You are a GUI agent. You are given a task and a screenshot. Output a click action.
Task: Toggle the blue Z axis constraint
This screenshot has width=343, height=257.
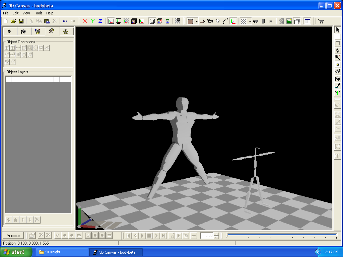(100, 21)
